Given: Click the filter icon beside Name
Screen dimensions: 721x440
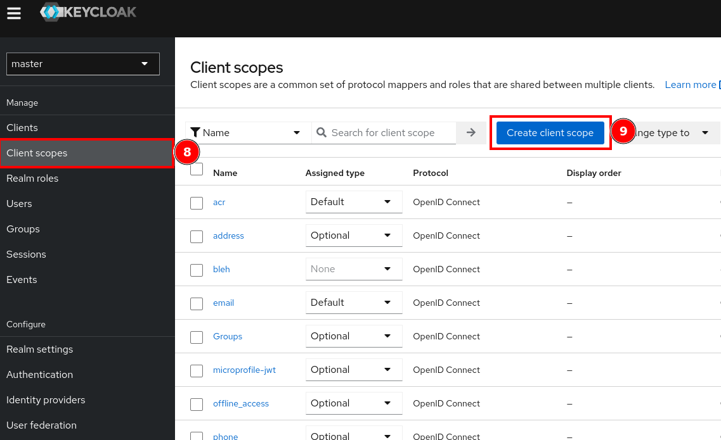Looking at the screenshot, I should tap(198, 132).
